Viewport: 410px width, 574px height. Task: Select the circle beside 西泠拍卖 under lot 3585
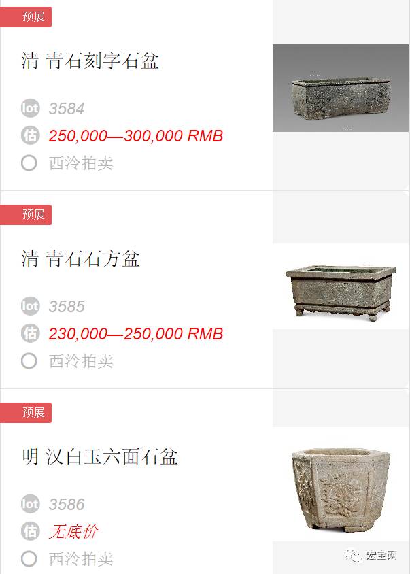[x=29, y=361]
